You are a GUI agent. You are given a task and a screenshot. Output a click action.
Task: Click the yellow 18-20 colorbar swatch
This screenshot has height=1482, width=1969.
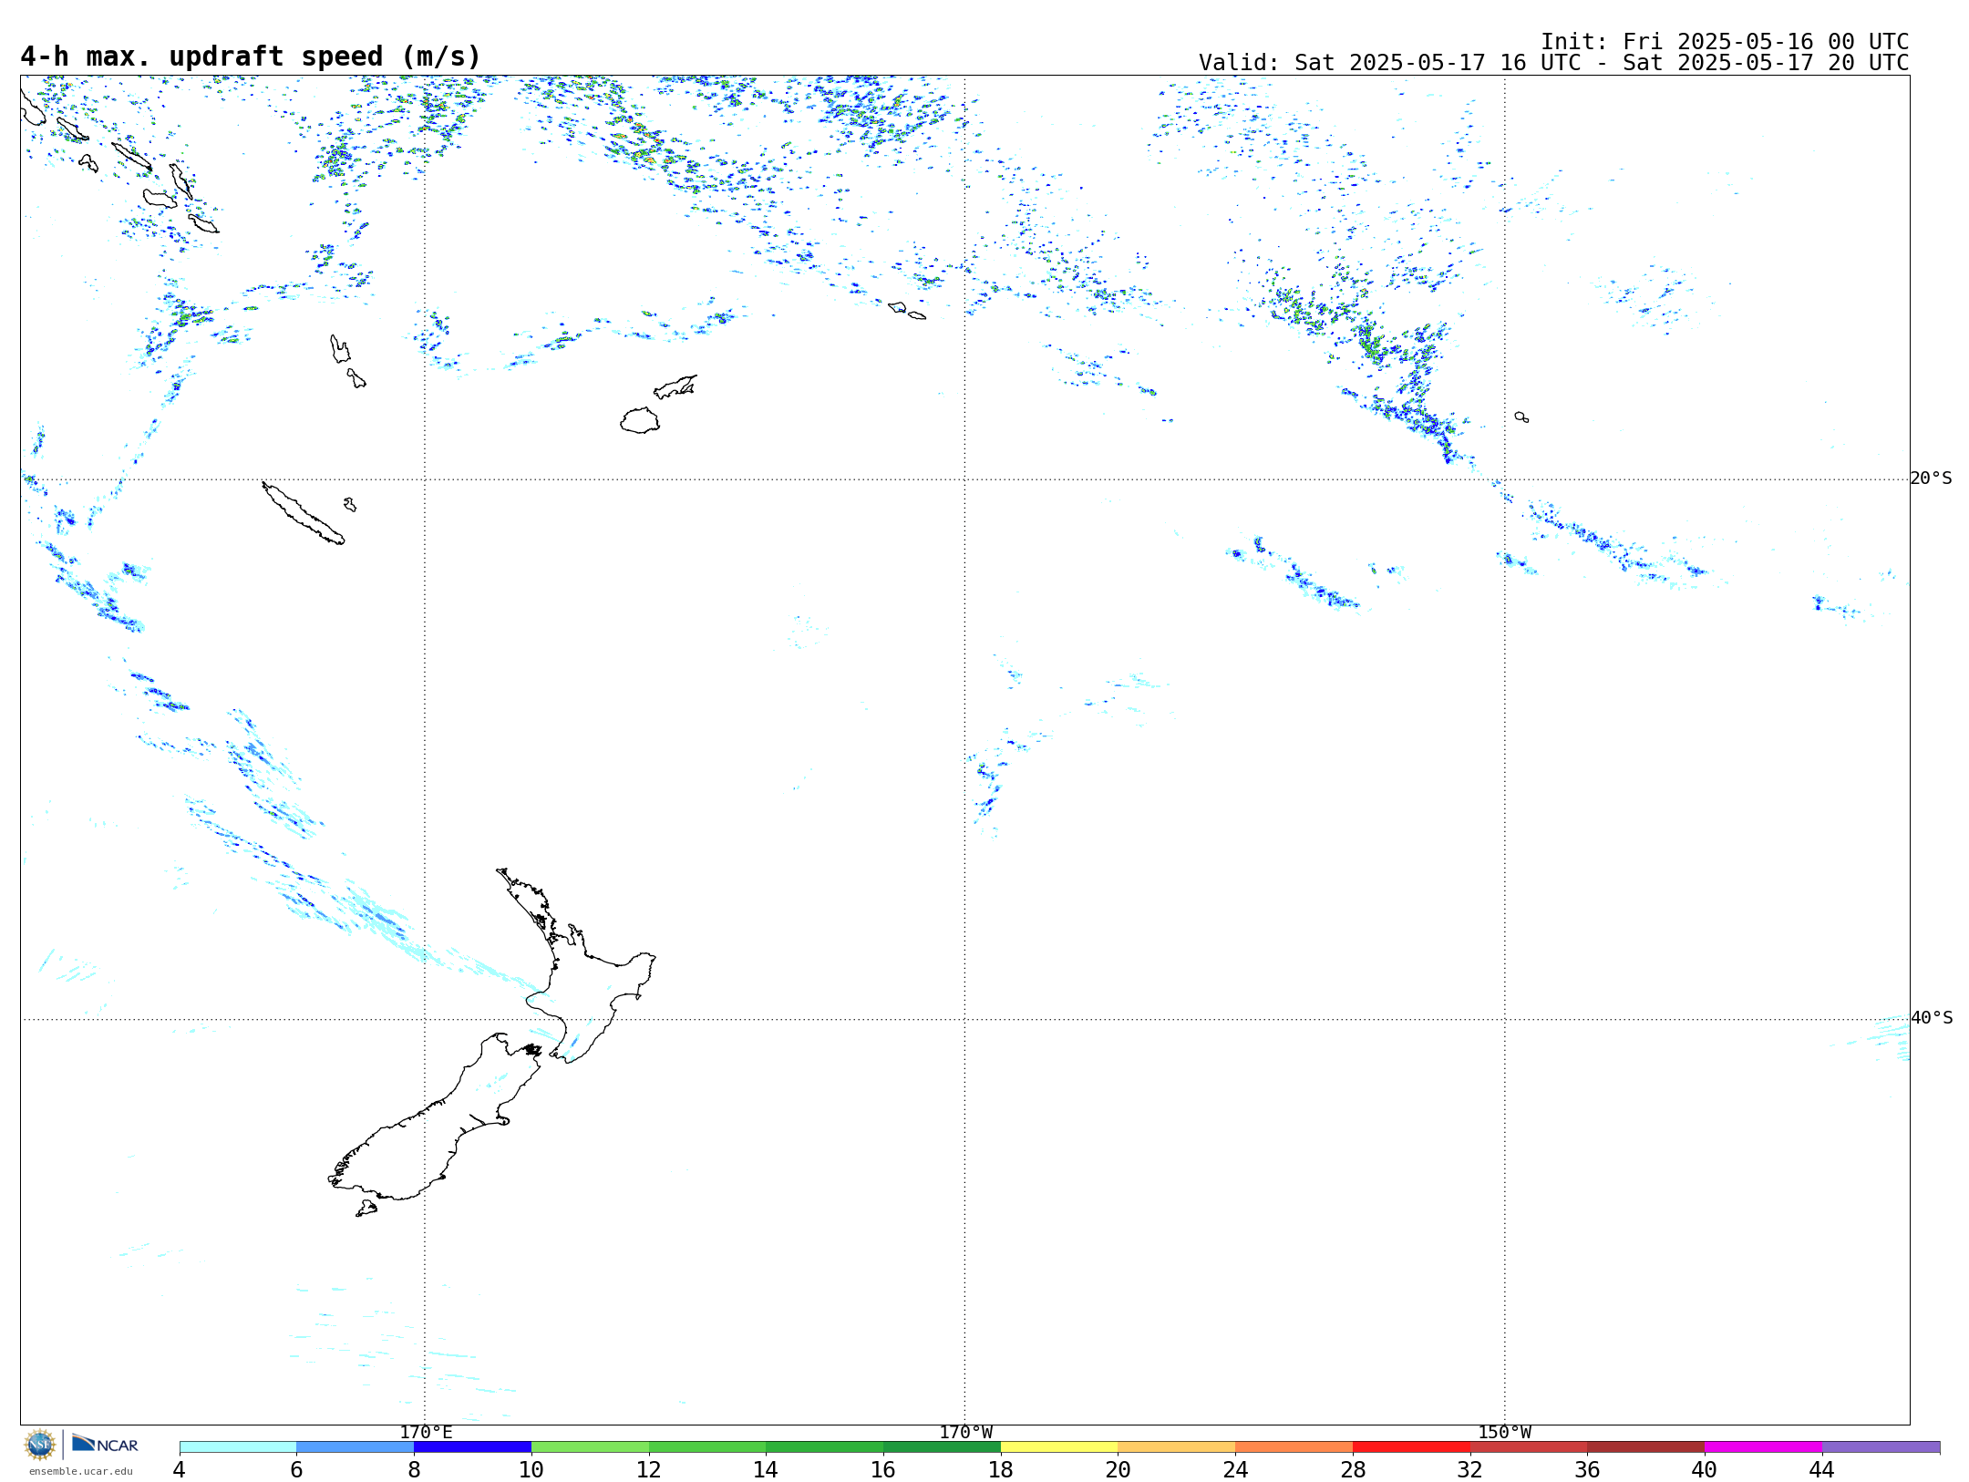(x=1059, y=1447)
